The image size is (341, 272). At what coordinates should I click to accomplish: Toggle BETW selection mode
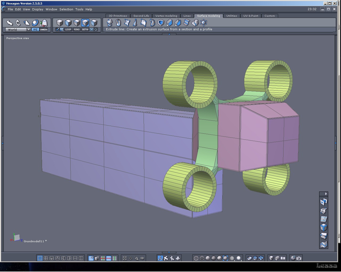[x=85, y=29]
